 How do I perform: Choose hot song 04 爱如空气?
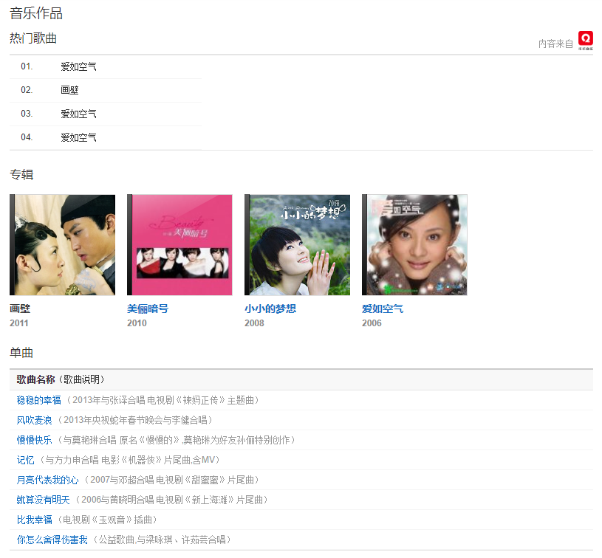point(78,137)
